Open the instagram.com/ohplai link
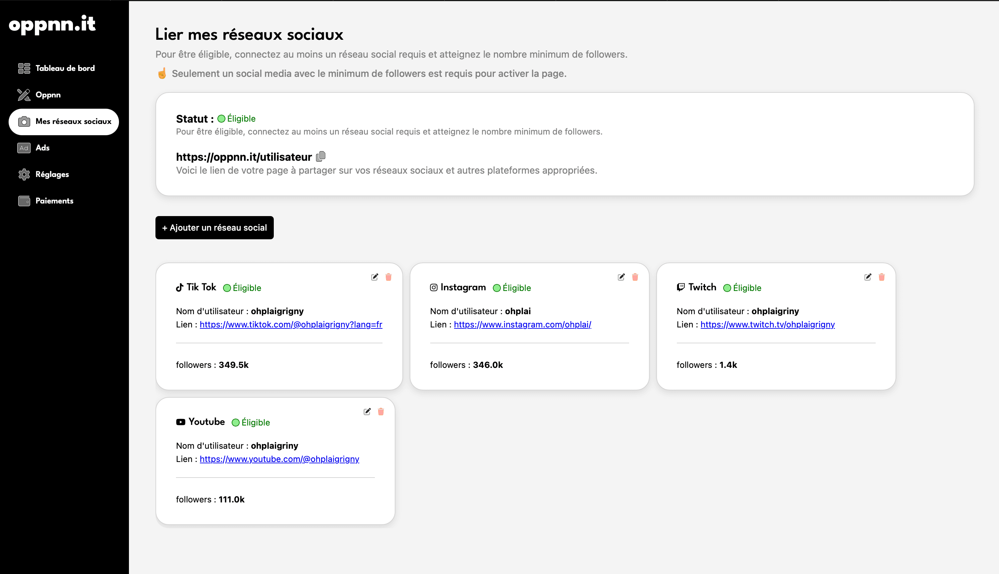The height and width of the screenshot is (574, 999). 522,324
